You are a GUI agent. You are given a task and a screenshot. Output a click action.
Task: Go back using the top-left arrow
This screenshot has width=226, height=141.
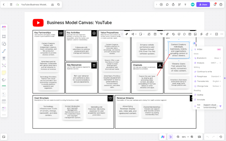[x=4, y=5]
